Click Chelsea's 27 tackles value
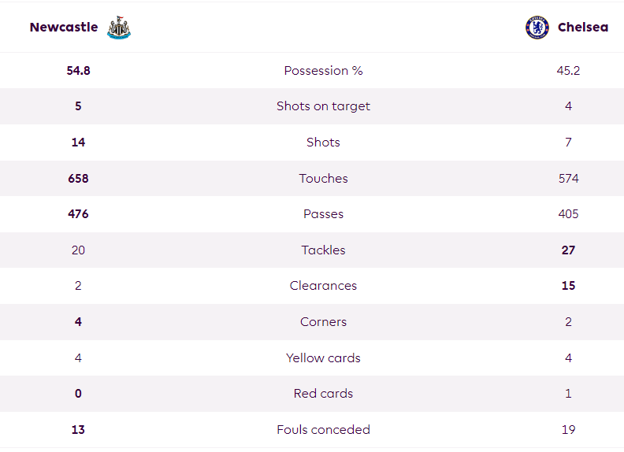Screen dimensions: 624x452 coord(568,250)
